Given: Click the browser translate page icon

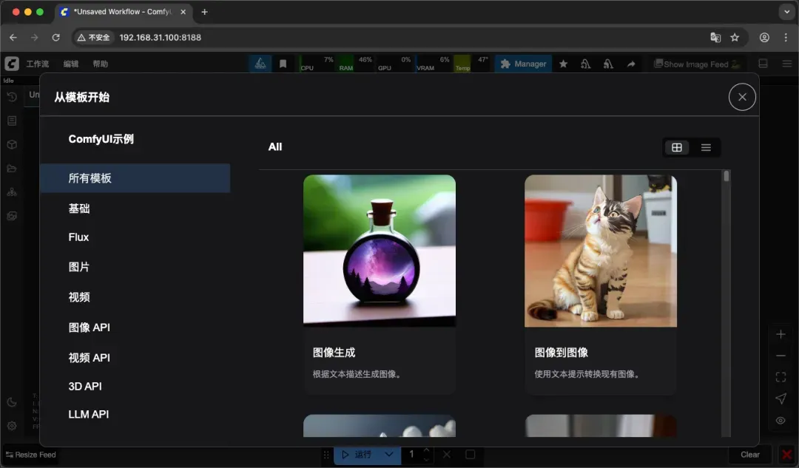Looking at the screenshot, I should [715, 37].
